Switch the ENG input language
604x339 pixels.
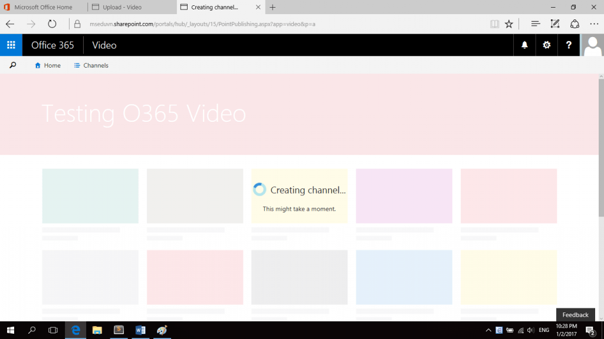click(543, 330)
